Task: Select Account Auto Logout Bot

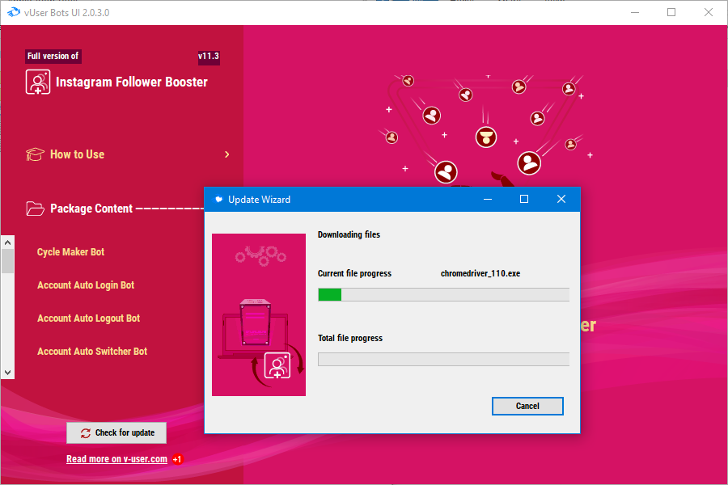Action: coord(89,318)
